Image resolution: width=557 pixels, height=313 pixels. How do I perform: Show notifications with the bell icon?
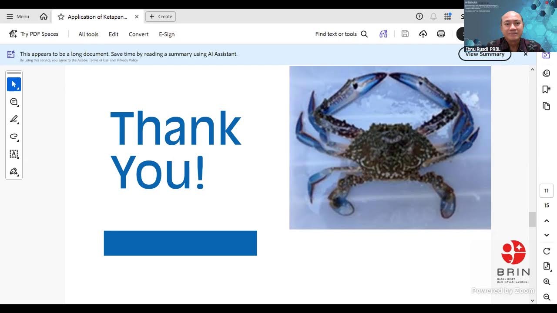coord(433,17)
